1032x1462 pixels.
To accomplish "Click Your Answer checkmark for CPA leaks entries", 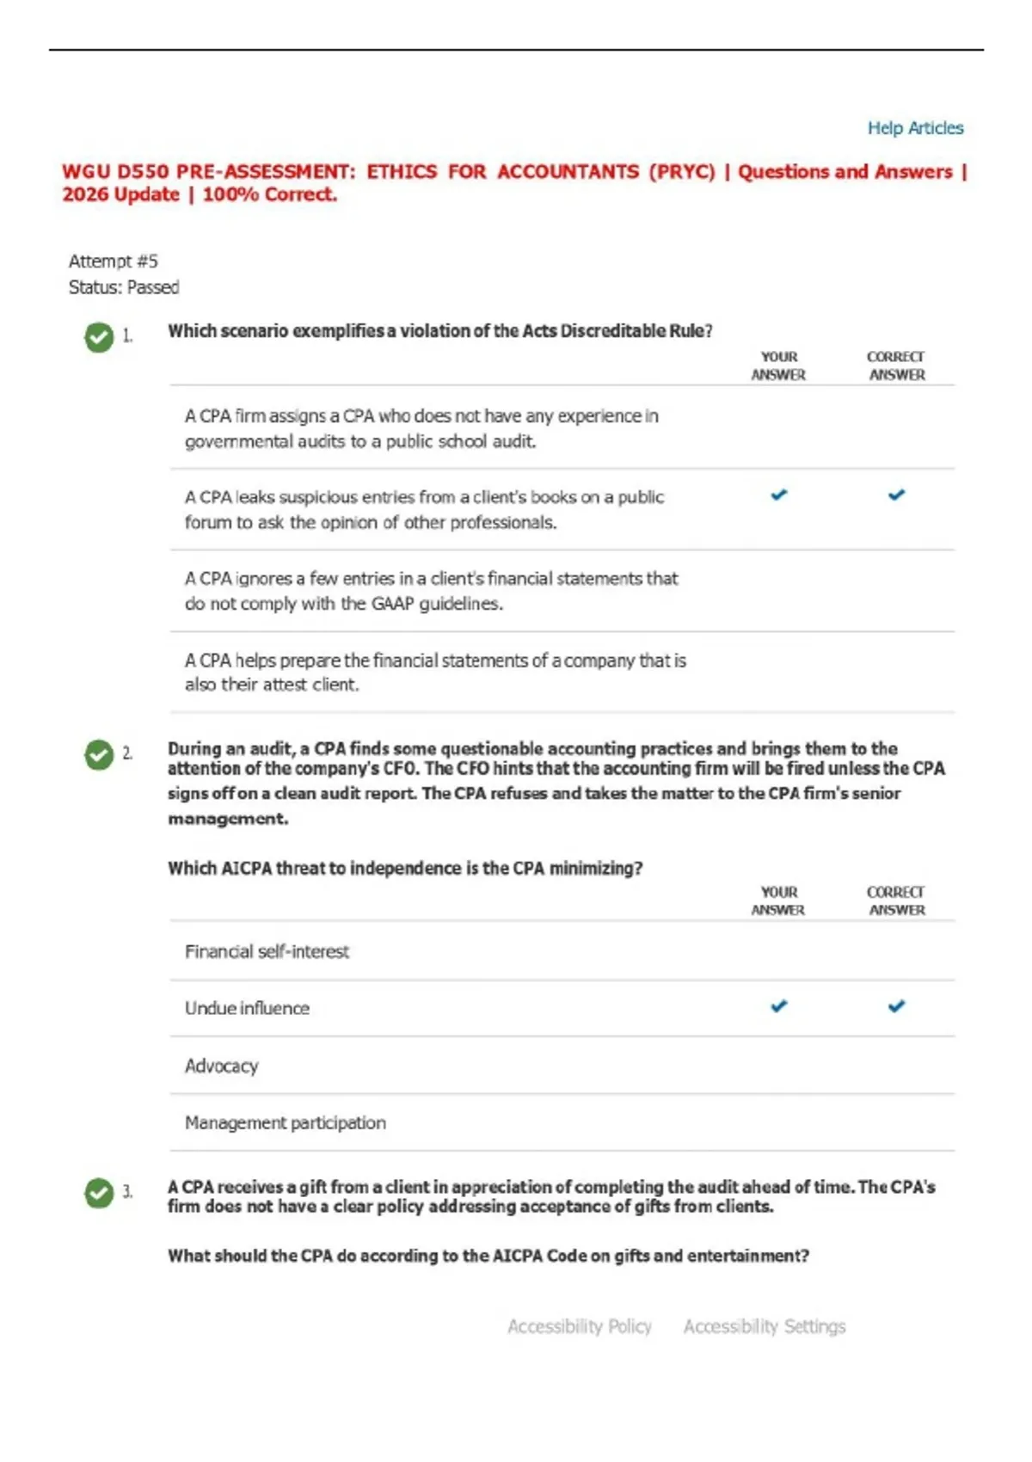I will pos(779,494).
